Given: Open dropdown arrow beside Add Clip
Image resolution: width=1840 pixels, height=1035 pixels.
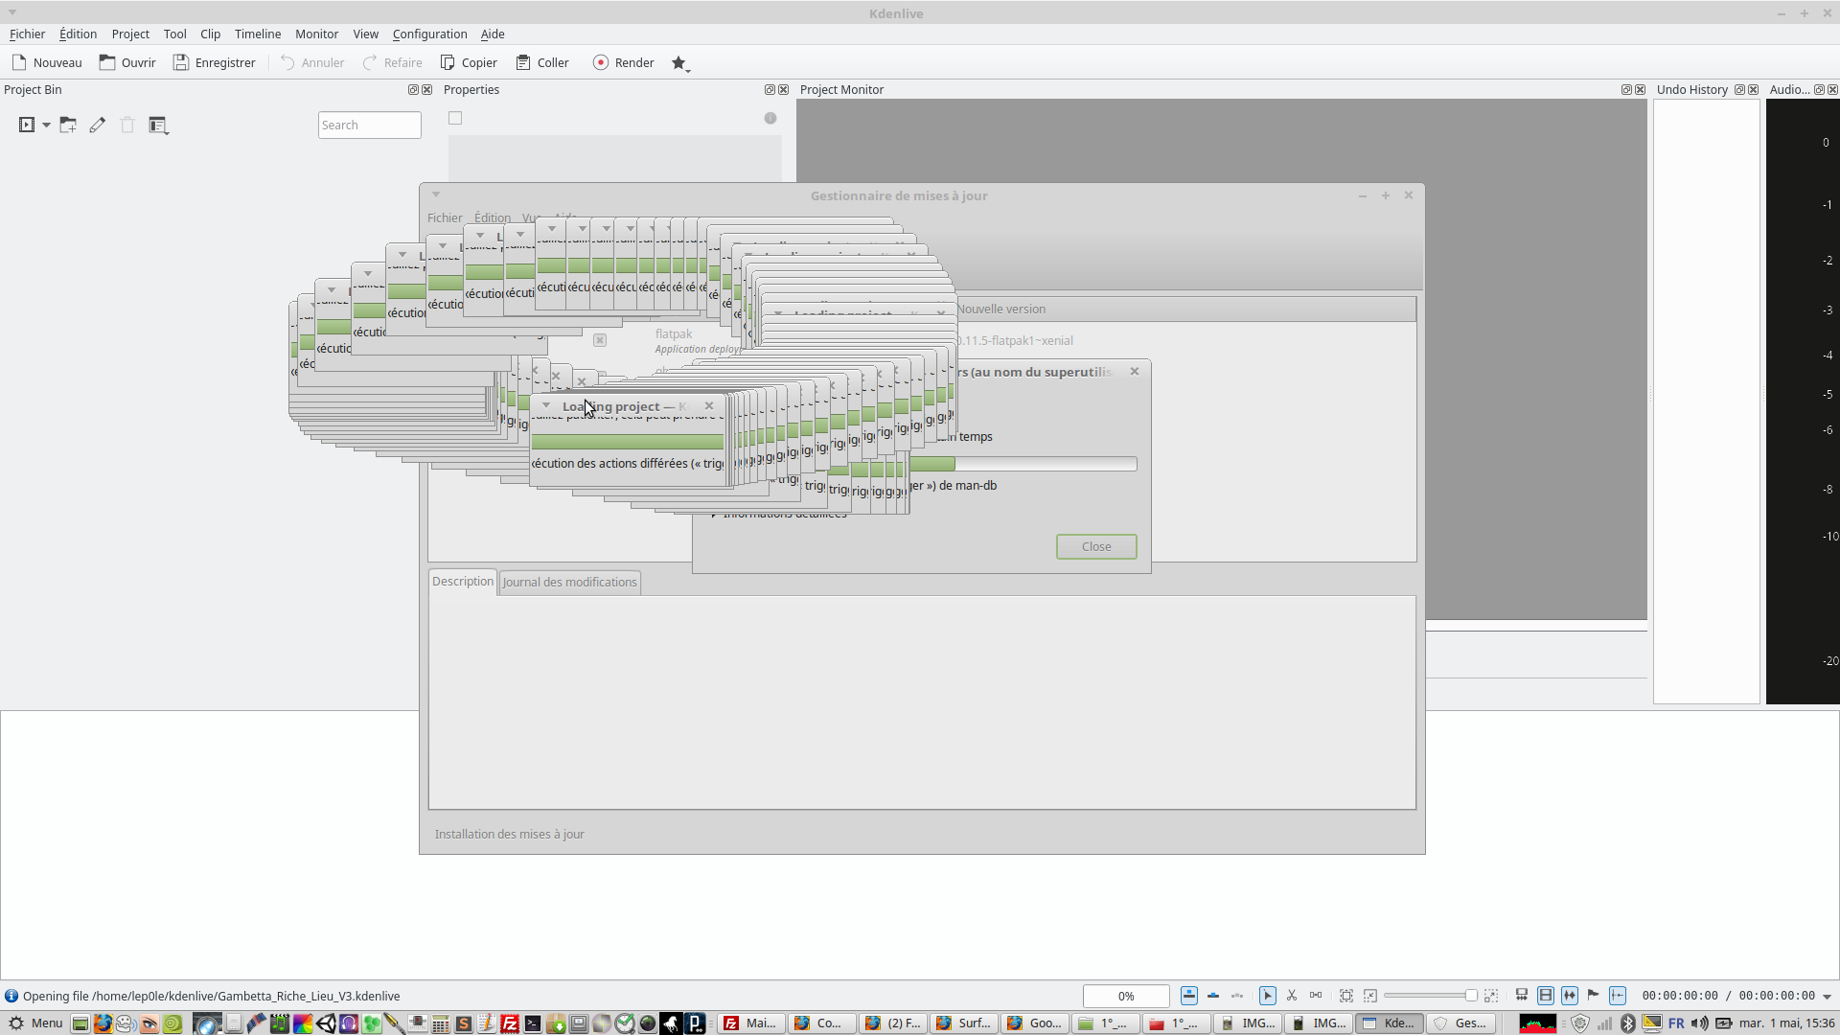Looking at the screenshot, I should coord(46,125).
